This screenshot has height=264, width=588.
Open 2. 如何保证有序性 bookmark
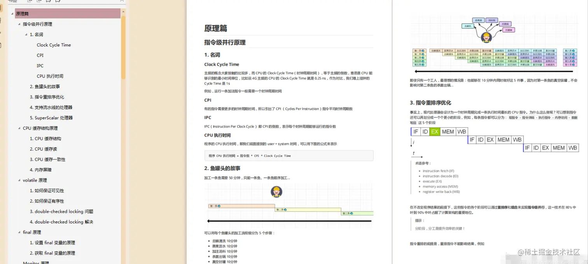click(x=47, y=201)
